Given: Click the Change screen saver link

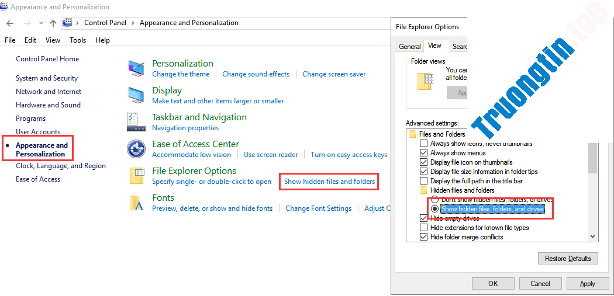Looking at the screenshot, I should [x=334, y=74].
